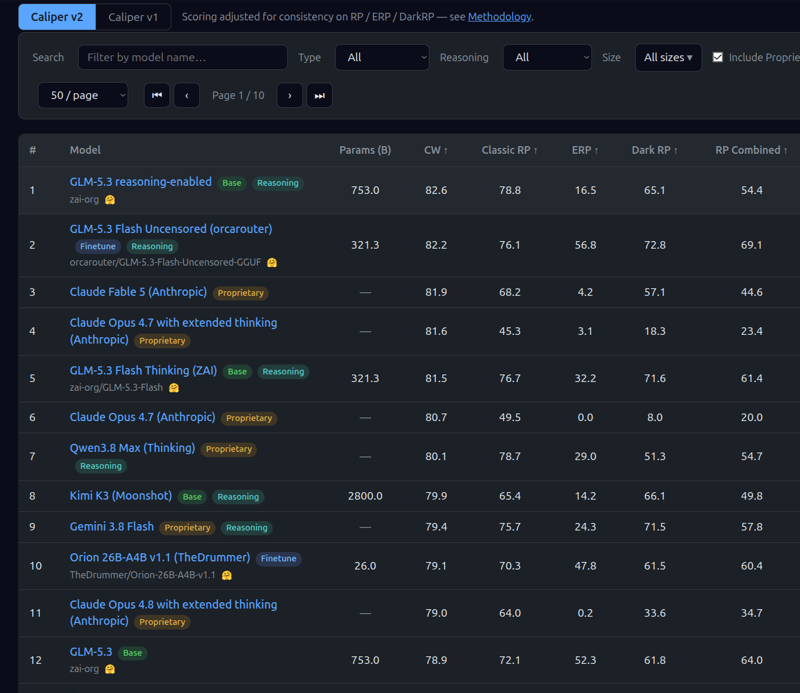Go to the first page icon
This screenshot has width=800, height=693.
(x=157, y=96)
